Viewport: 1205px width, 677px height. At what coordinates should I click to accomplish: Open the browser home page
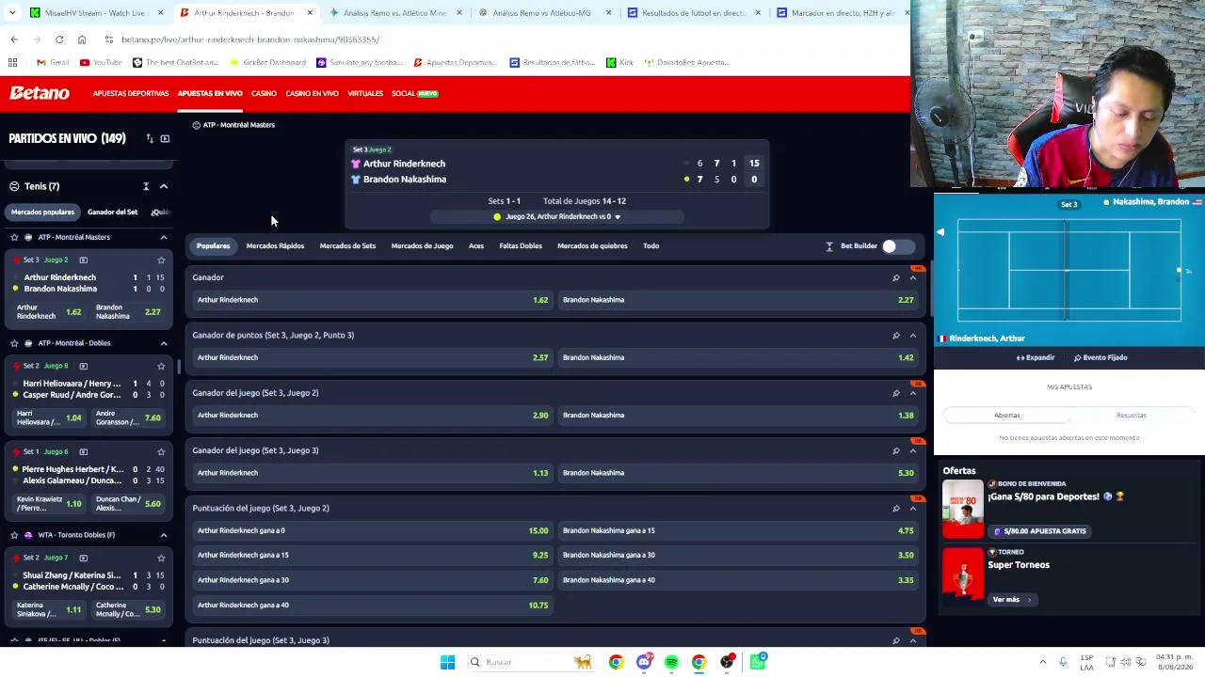(x=82, y=39)
